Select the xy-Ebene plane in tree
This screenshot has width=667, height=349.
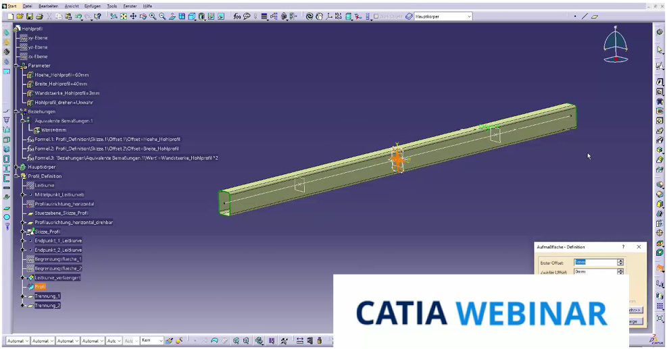(x=37, y=38)
